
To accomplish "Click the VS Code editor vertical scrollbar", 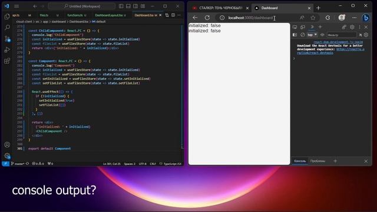I will tap(182, 87).
